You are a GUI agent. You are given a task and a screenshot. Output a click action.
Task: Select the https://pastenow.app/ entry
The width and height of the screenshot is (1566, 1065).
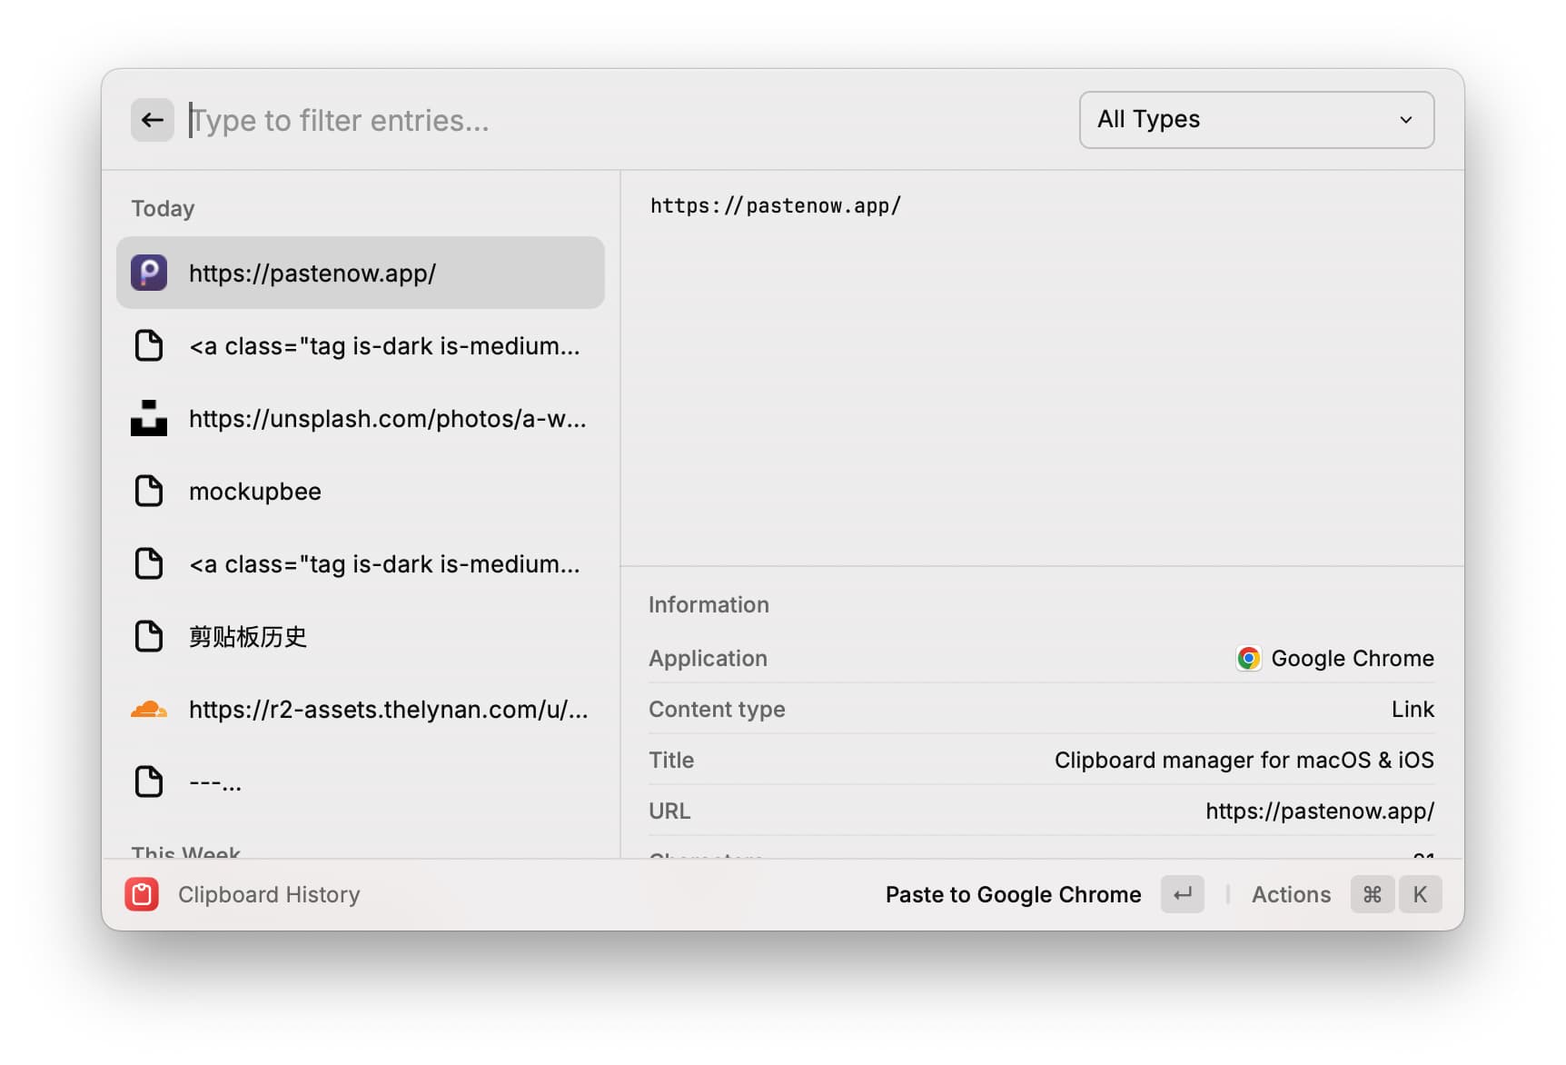(361, 273)
